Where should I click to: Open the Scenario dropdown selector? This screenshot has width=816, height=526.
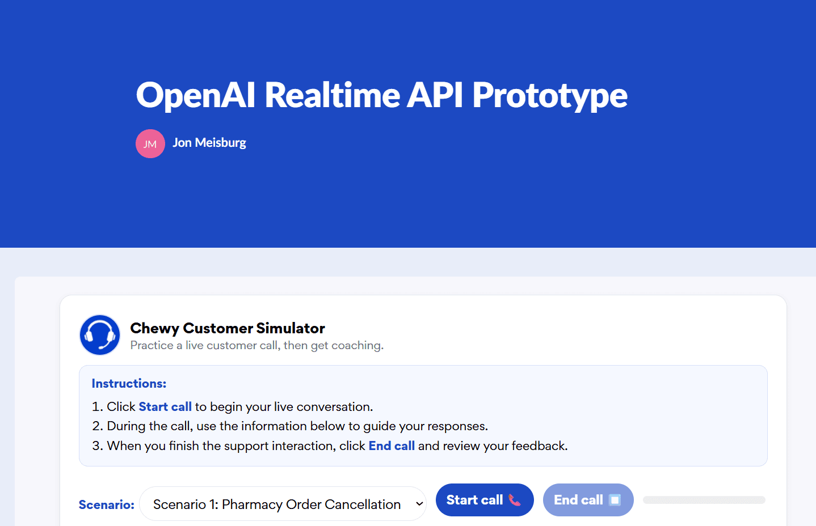(x=283, y=504)
